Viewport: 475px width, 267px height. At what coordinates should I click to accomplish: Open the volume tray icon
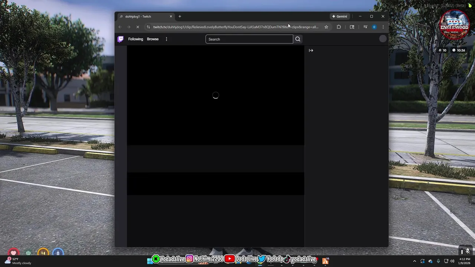(x=452, y=261)
